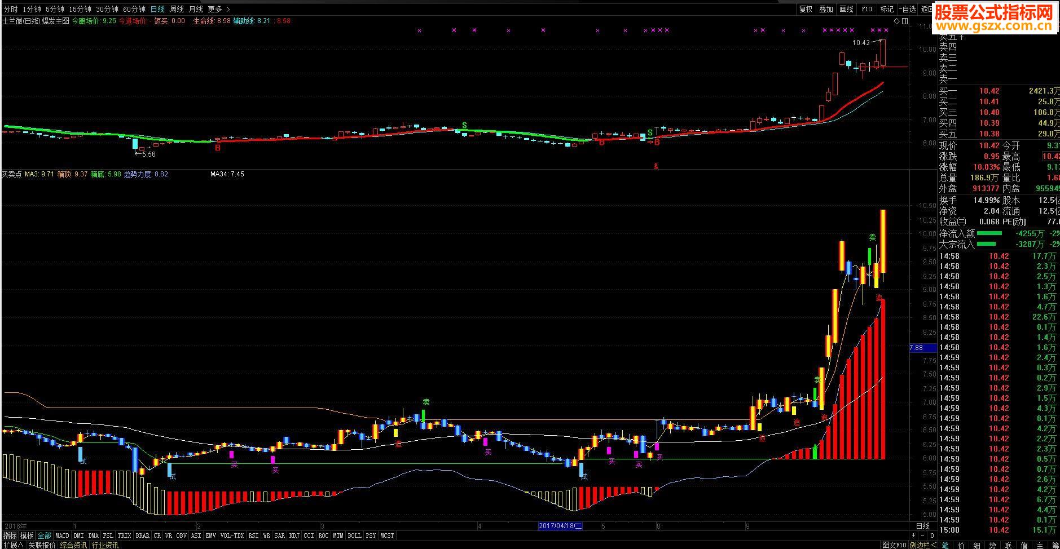
Task: Apply the CR indicator
Action: point(157,535)
